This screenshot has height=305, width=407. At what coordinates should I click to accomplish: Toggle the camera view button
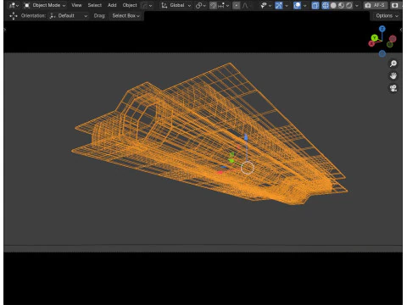point(393,88)
